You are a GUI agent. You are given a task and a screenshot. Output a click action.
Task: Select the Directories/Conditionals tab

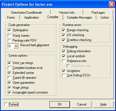tap(27, 13)
